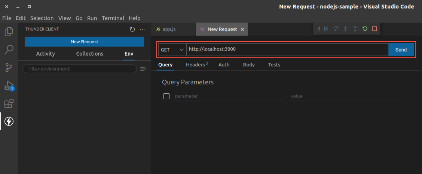Select the Env tab
Screen dimensions: 422x174
point(129,54)
